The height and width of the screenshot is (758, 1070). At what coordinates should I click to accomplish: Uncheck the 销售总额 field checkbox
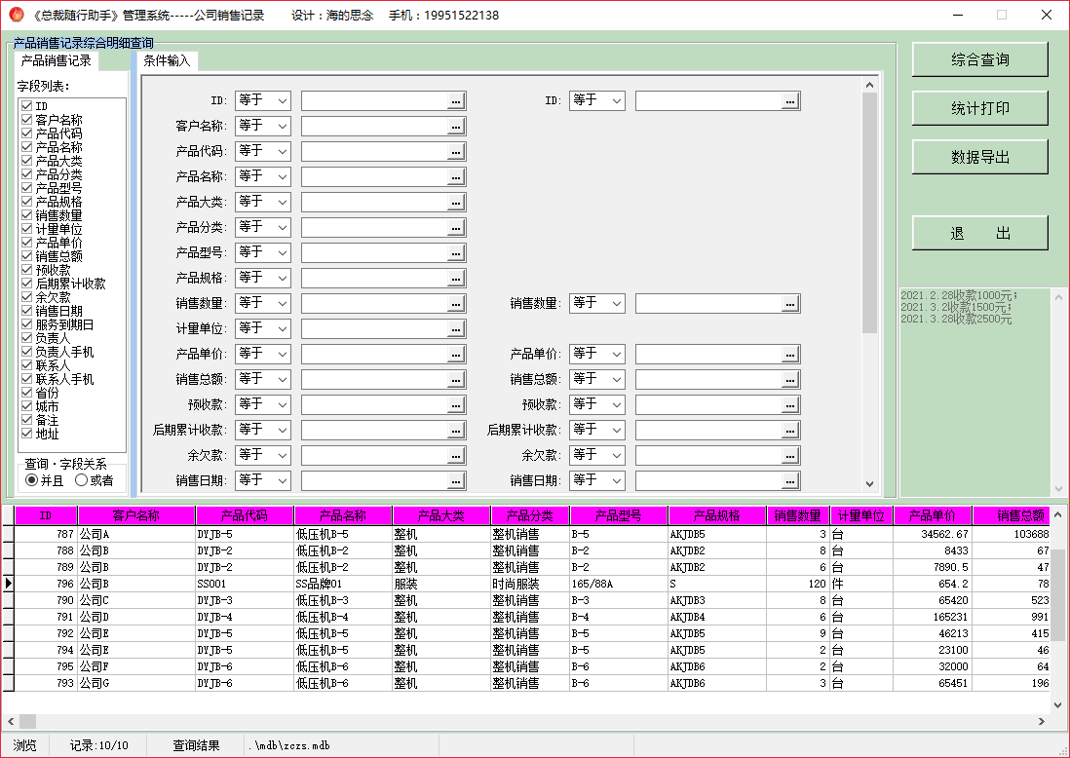coord(27,256)
